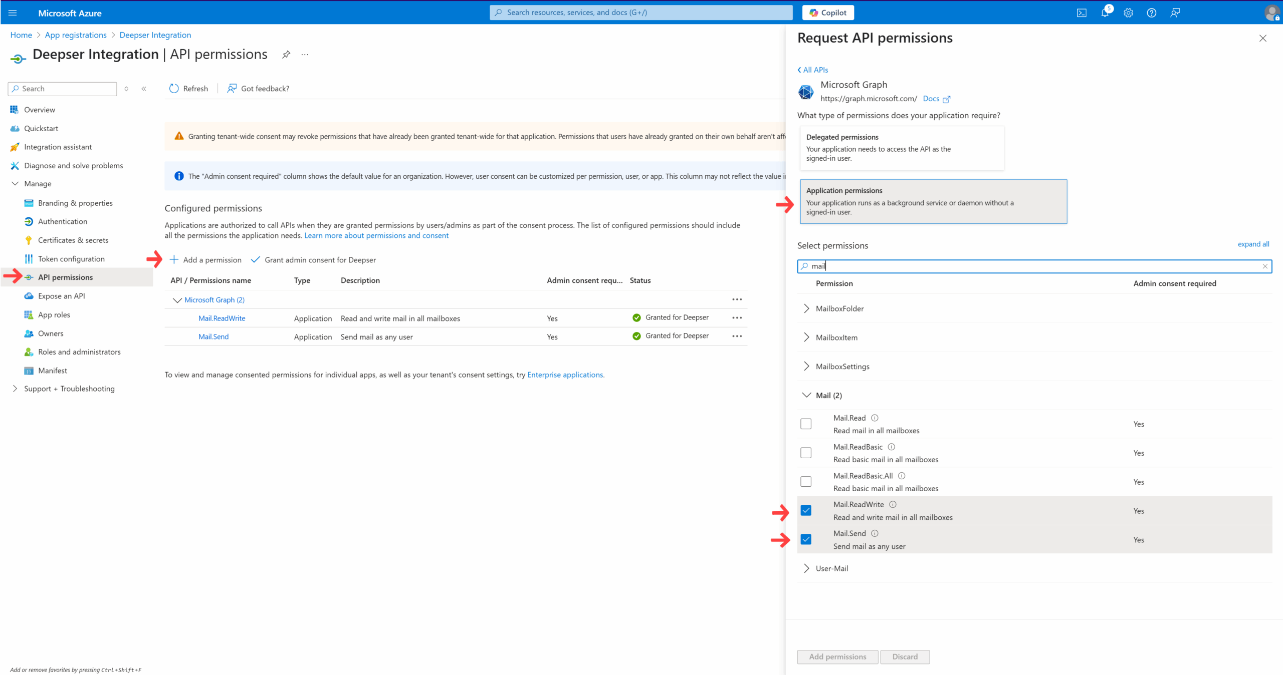The height and width of the screenshot is (675, 1283).
Task: Click the sidebar expand/collapse sort arrows
Action: tap(126, 89)
